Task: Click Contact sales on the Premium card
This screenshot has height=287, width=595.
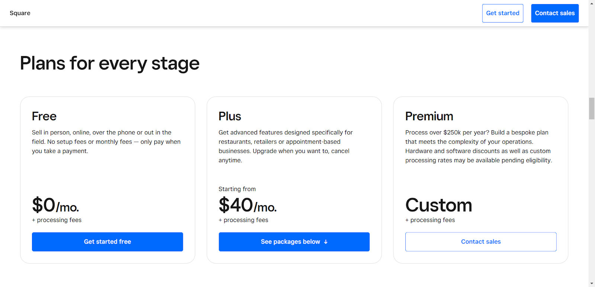Action: [x=480, y=241]
